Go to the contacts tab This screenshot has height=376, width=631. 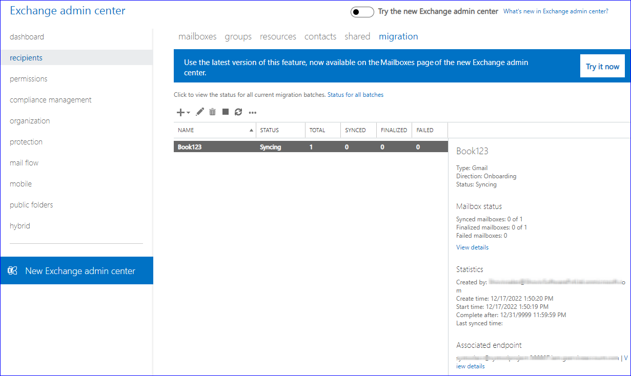320,36
